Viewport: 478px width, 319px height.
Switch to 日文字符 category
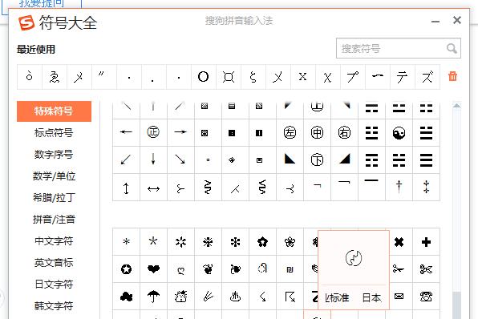pyautogui.click(x=54, y=285)
